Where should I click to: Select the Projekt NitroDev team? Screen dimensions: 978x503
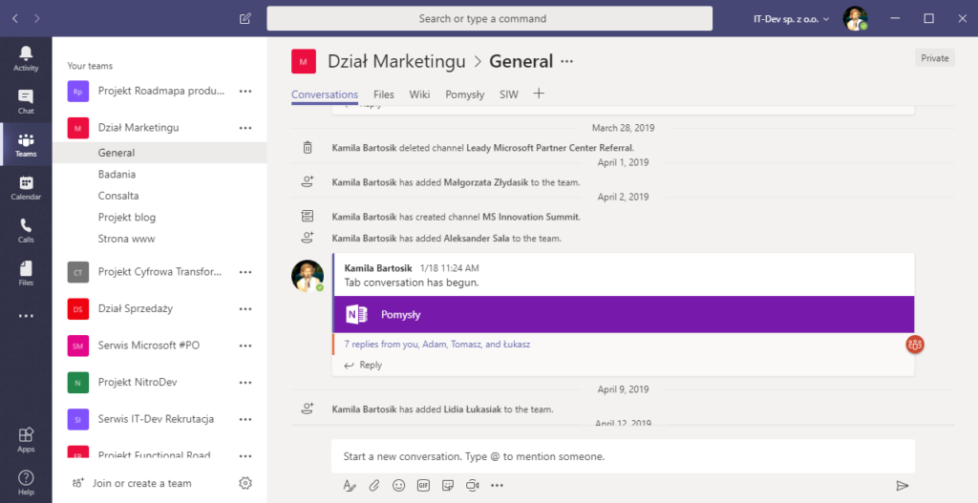pyautogui.click(x=138, y=382)
